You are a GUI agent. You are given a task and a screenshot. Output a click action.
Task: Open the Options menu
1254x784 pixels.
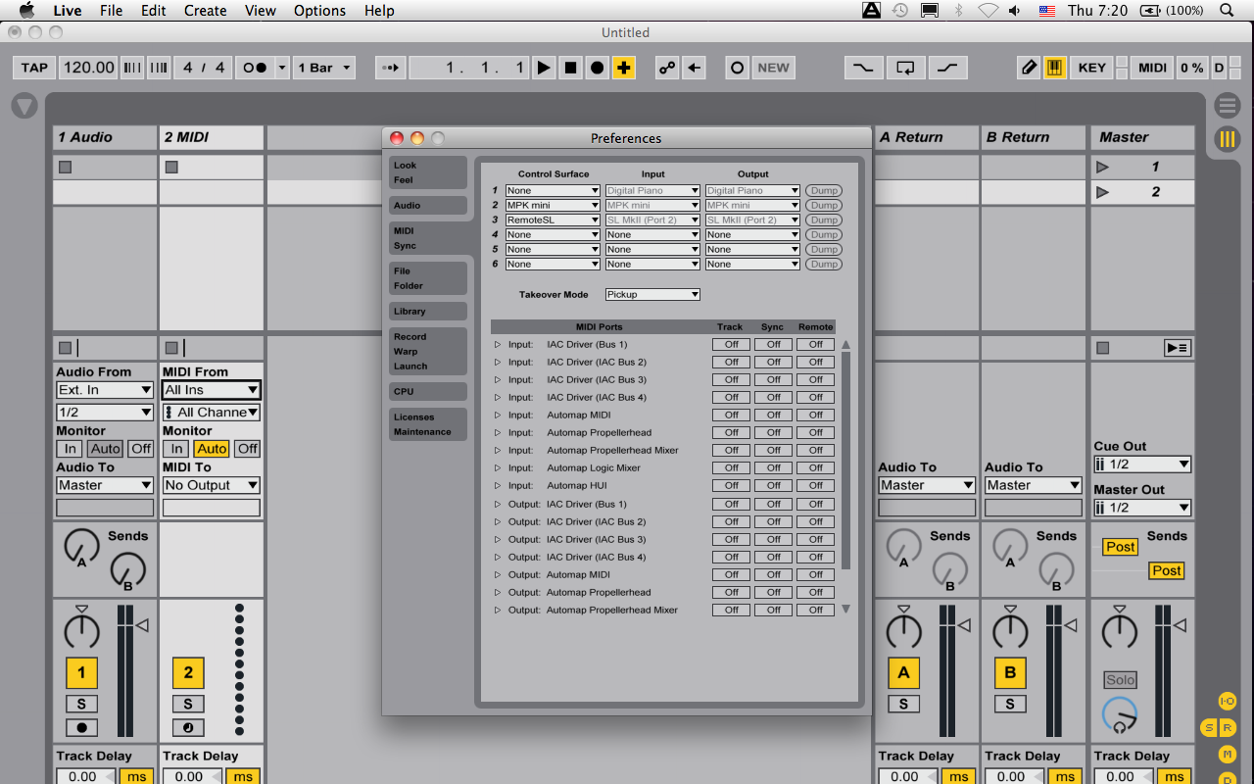(319, 11)
